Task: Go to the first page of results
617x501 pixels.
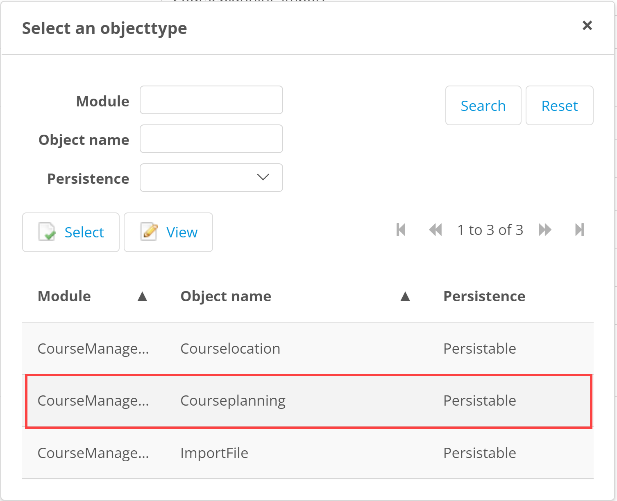Action: [401, 230]
